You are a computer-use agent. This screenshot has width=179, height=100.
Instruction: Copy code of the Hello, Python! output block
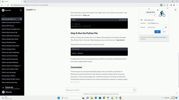[x=76, y=49]
